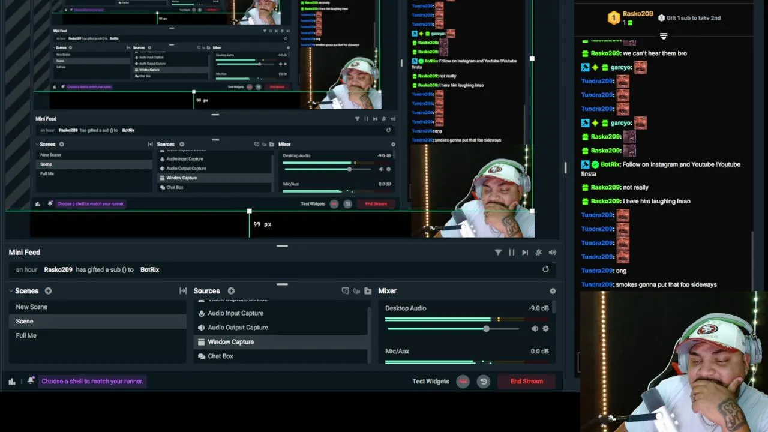The width and height of the screenshot is (768, 432).
Task: Select the Window Capture source
Action: pos(280,342)
